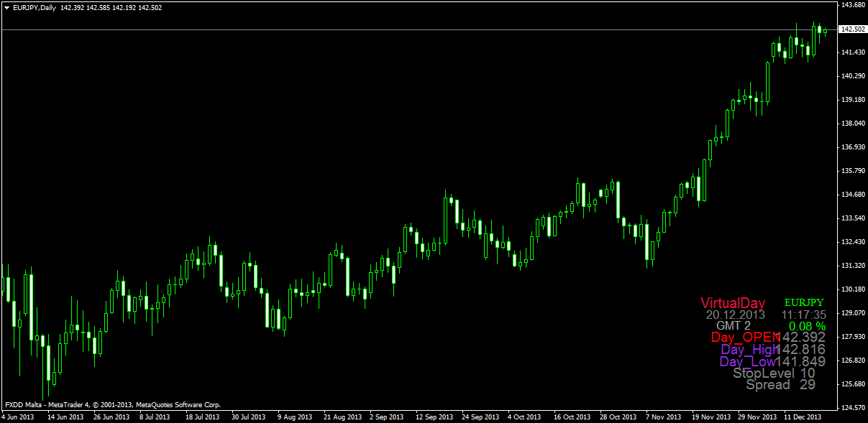Click the StopLevel 10 text
The image size is (868, 423).
774,373
